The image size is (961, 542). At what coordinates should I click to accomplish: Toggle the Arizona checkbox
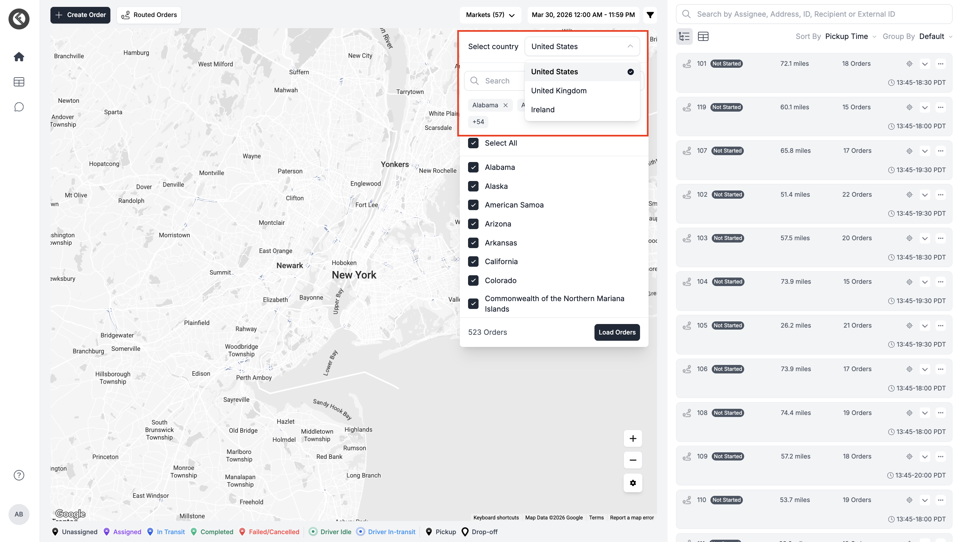tap(473, 224)
